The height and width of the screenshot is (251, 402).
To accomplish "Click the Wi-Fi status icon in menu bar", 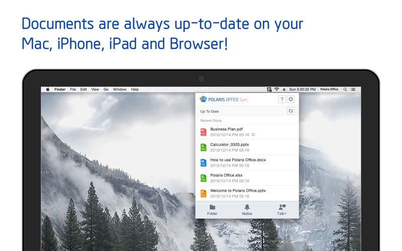I will point(277,89).
